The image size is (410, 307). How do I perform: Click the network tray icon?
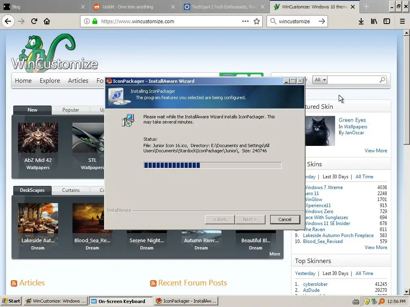click(374, 301)
